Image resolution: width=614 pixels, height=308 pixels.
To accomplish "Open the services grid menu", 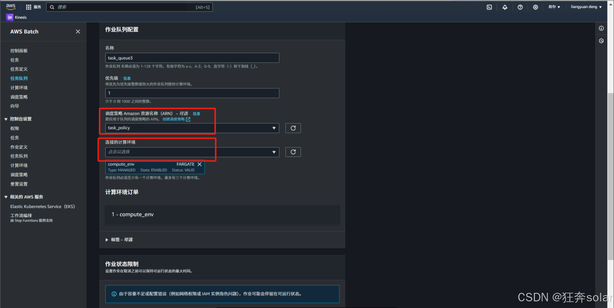I will point(29,7).
